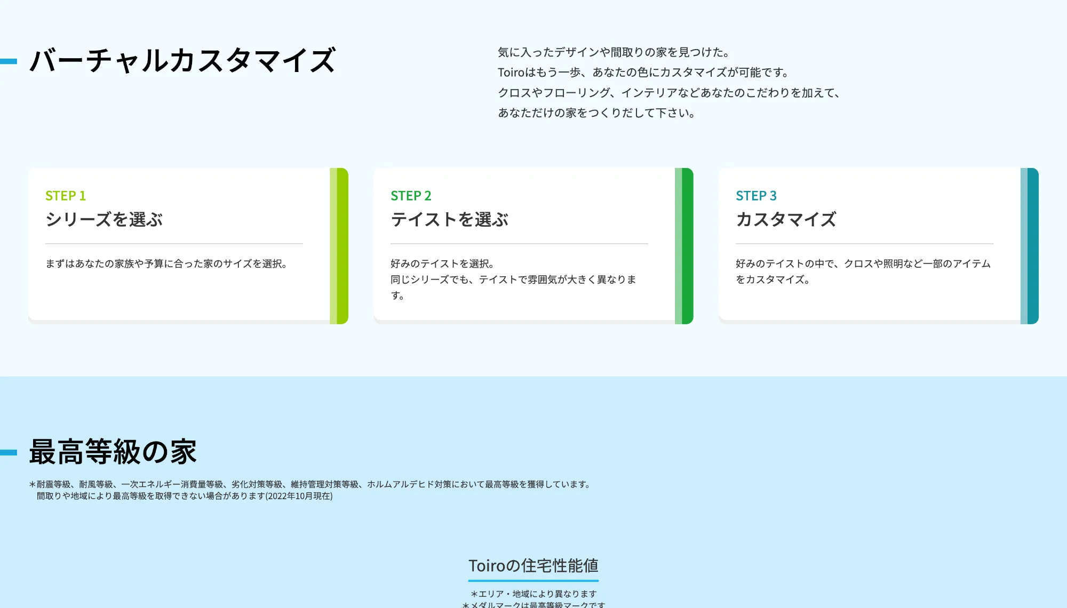The height and width of the screenshot is (608, 1067).
Task: Click the STEP 2 label
Action: point(410,196)
